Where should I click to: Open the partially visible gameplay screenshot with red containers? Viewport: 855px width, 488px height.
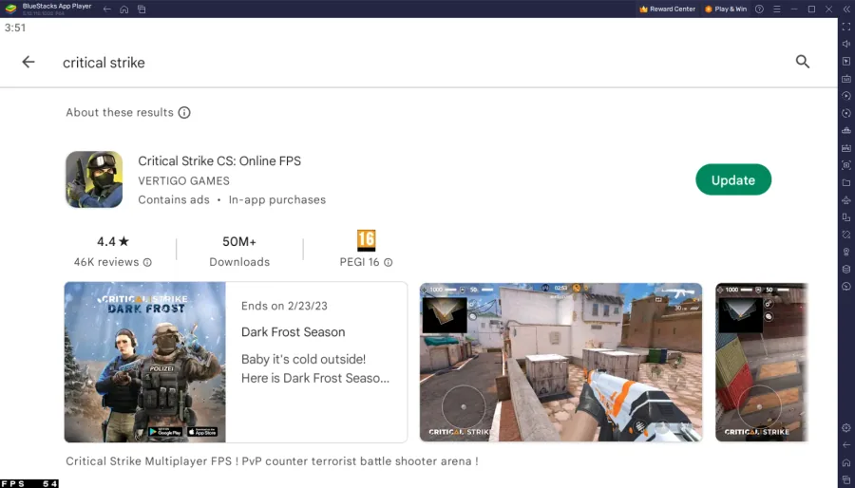coord(761,362)
